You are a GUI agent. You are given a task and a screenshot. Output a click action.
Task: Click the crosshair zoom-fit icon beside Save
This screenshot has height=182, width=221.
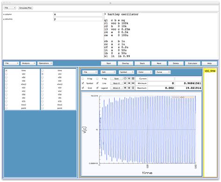[x=125, y=79]
